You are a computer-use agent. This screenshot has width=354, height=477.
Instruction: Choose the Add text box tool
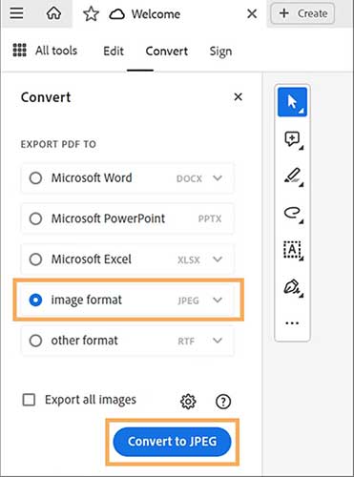(293, 250)
